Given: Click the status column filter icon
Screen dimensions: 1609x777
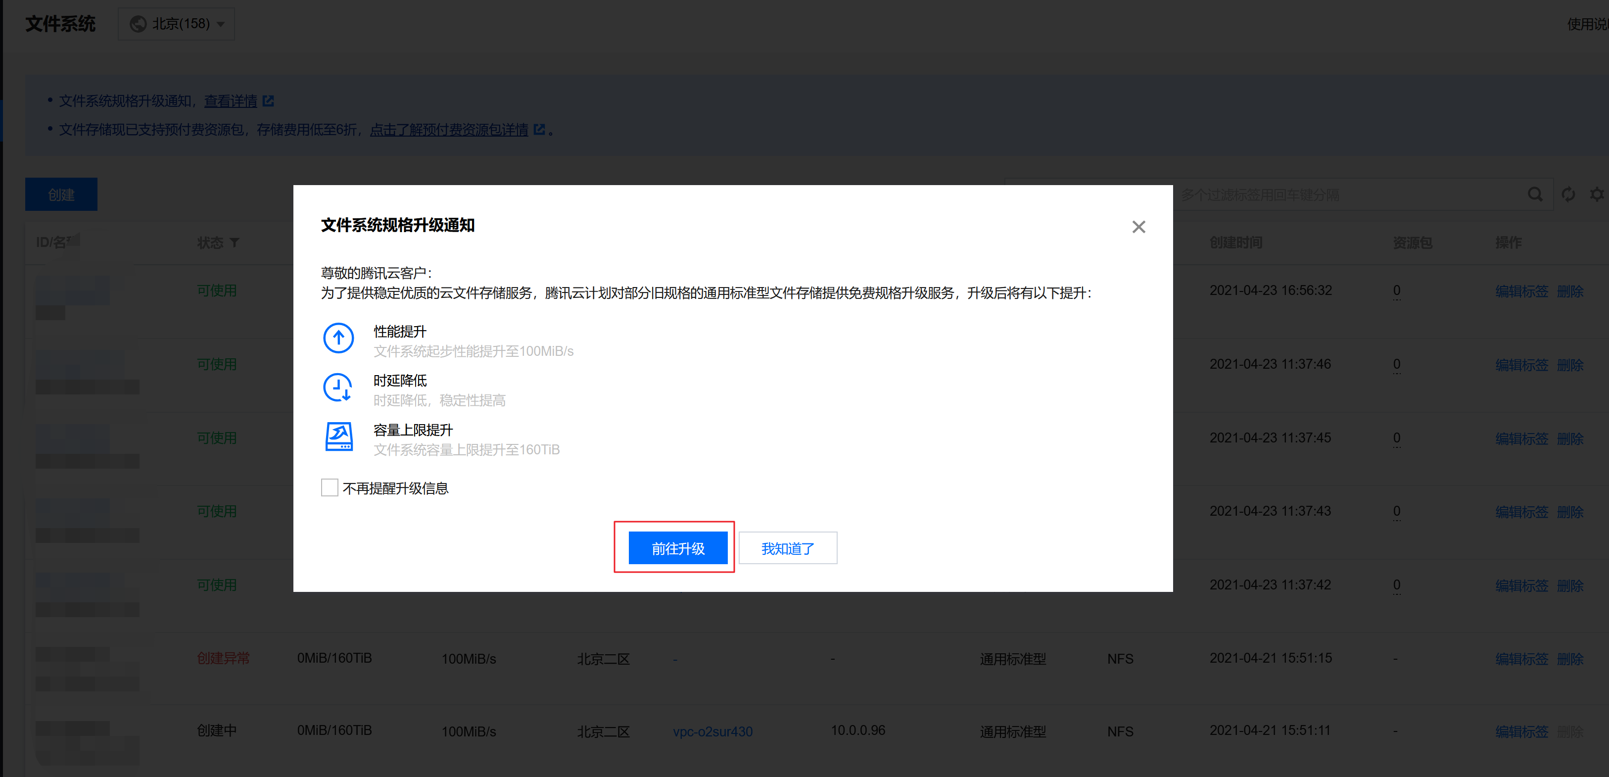Looking at the screenshot, I should 235,243.
